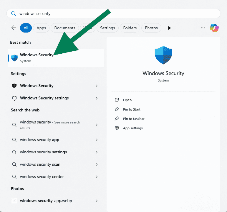Viewport: 227px width, 212px height.
Task: Click the pin icon beside Pin to Start
Action: coord(117,109)
